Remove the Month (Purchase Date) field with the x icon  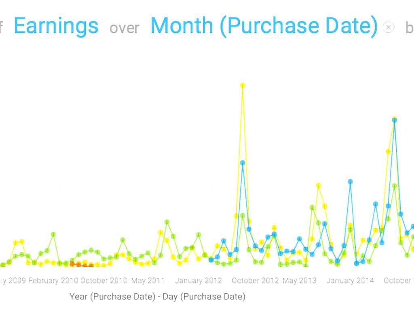388,27
